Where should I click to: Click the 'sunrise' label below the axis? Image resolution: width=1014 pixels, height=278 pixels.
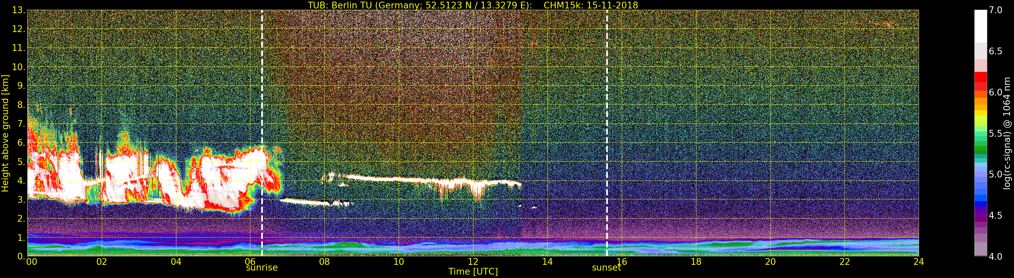[x=262, y=268]
